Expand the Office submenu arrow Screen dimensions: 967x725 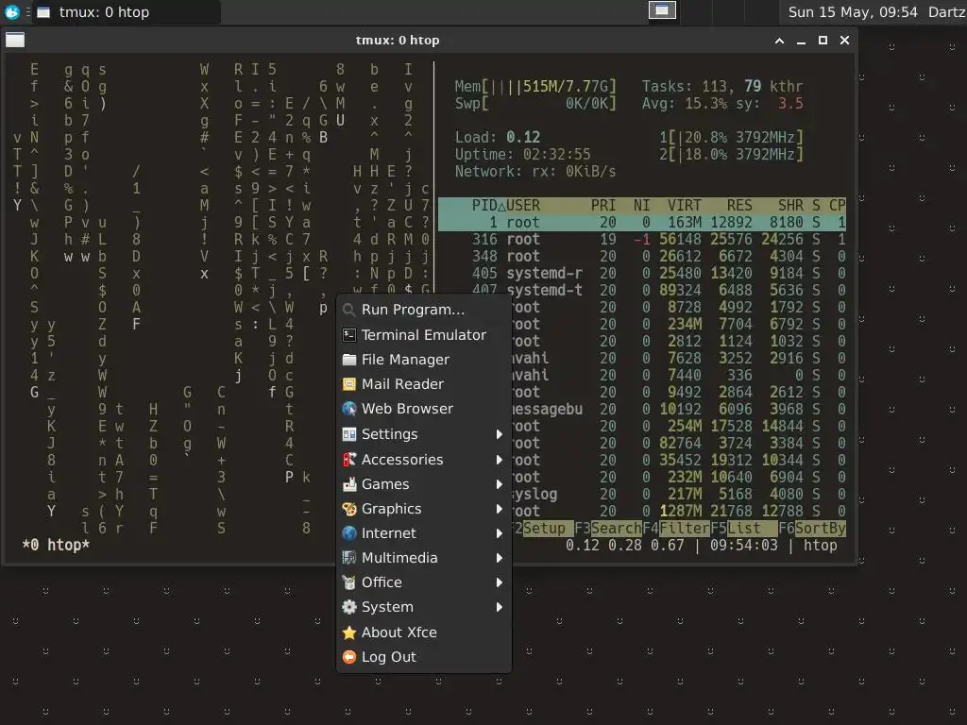[x=499, y=582]
